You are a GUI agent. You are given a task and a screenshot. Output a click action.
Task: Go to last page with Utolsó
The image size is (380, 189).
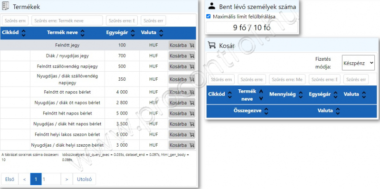click(85, 180)
